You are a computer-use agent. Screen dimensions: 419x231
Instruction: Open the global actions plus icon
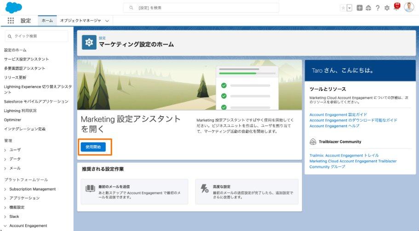point(360,8)
